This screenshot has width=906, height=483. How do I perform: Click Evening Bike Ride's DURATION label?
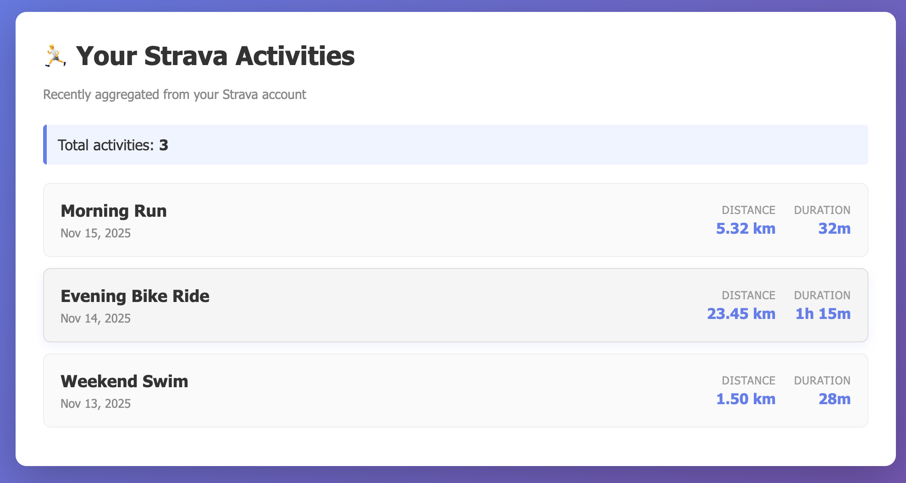pyautogui.click(x=822, y=295)
